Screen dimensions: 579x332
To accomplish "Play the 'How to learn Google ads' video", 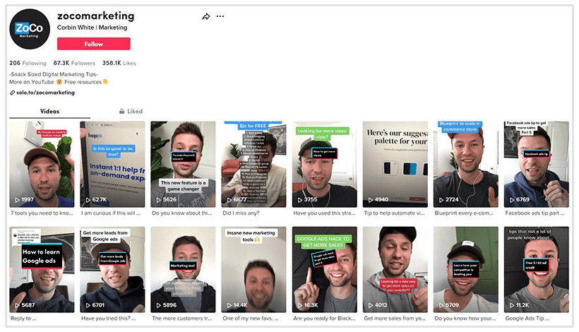I will [42, 270].
